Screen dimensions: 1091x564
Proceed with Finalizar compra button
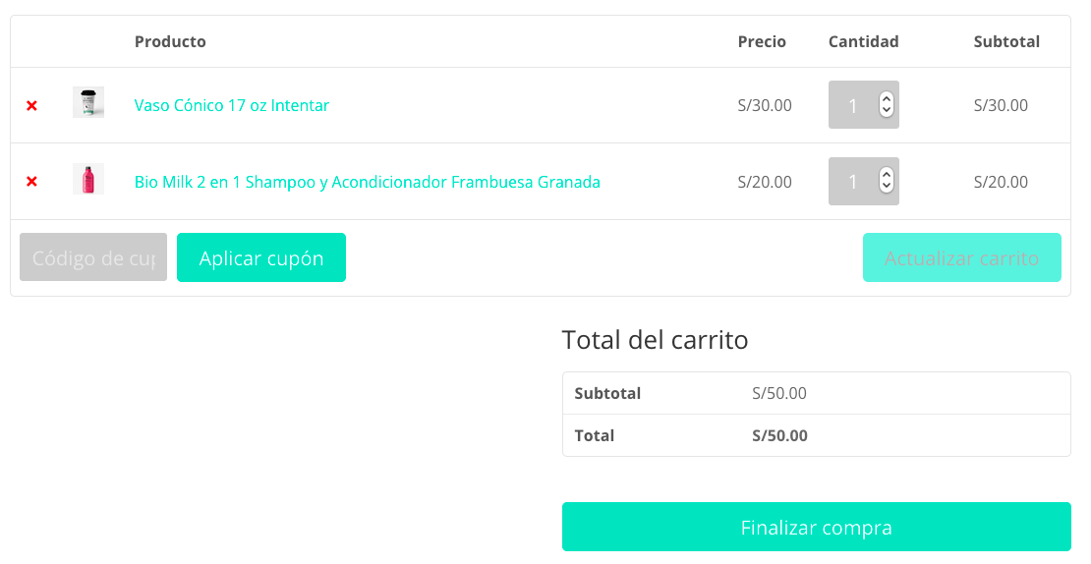pyautogui.click(x=816, y=527)
